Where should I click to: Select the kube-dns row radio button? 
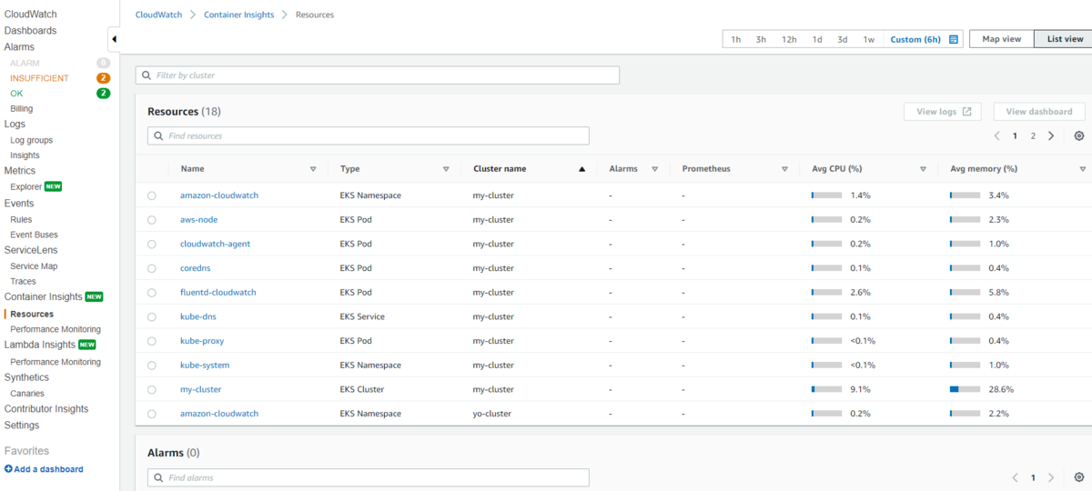point(151,316)
